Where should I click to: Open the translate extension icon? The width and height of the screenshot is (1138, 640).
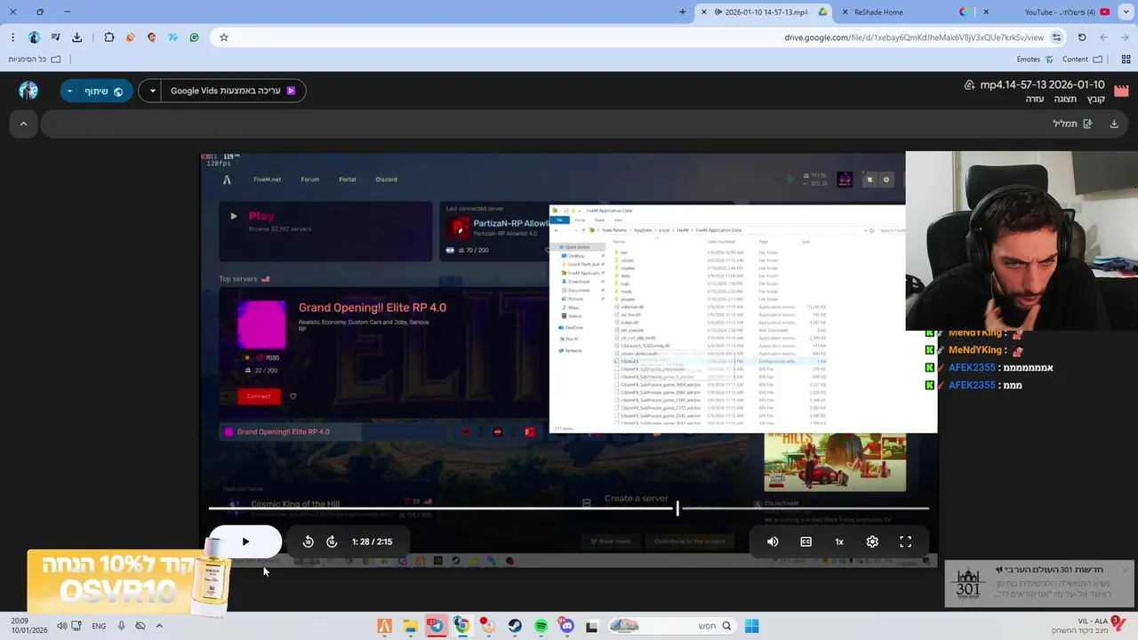coord(173,37)
